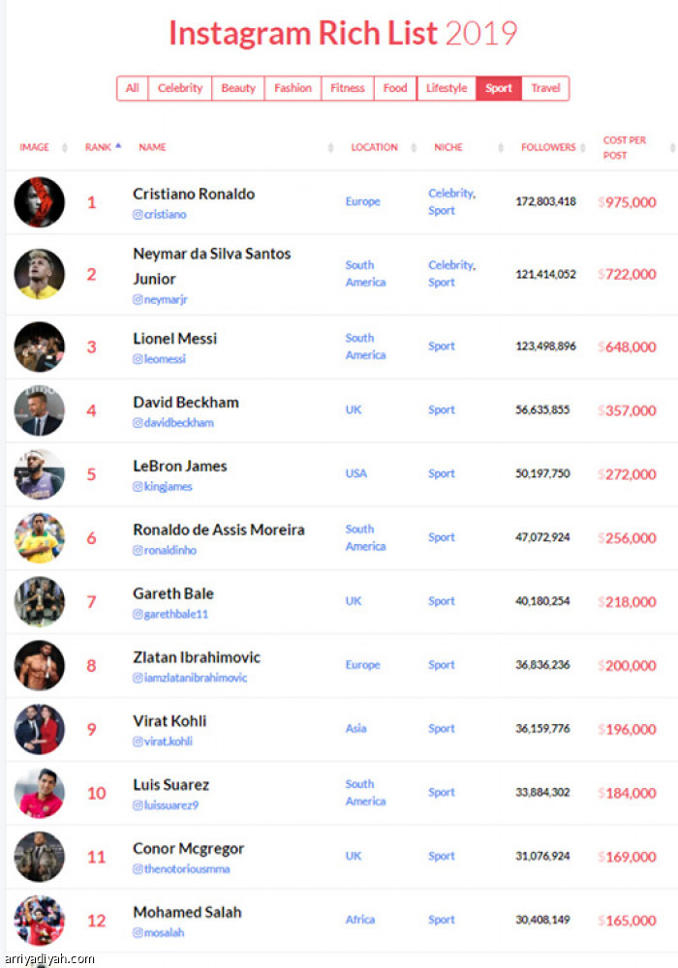Screen dimensions: 678x968
Task: Sort by Name column arrows
Action: point(330,147)
